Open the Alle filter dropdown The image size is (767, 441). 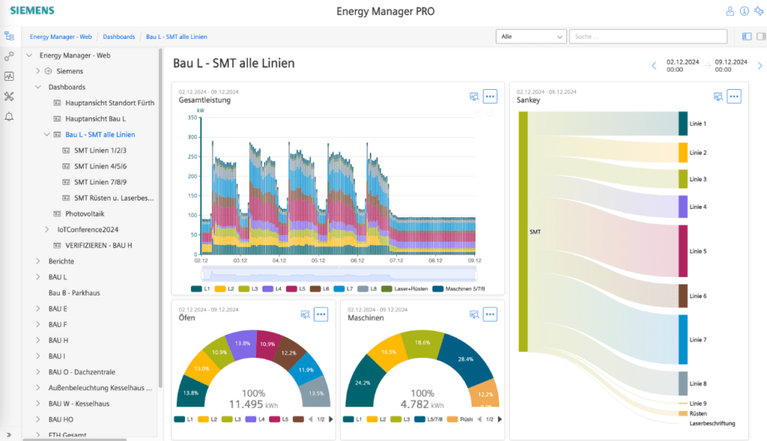pyautogui.click(x=531, y=36)
